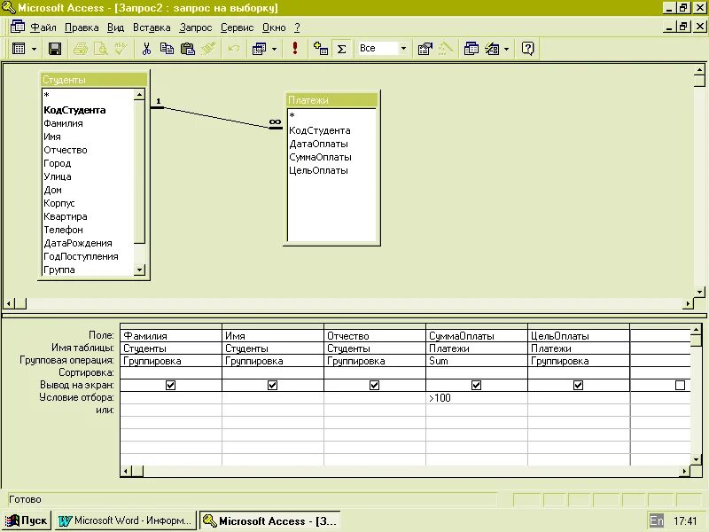Check display checkbox in the empty sixth column
This screenshot has width=709, height=532.
coord(680,385)
